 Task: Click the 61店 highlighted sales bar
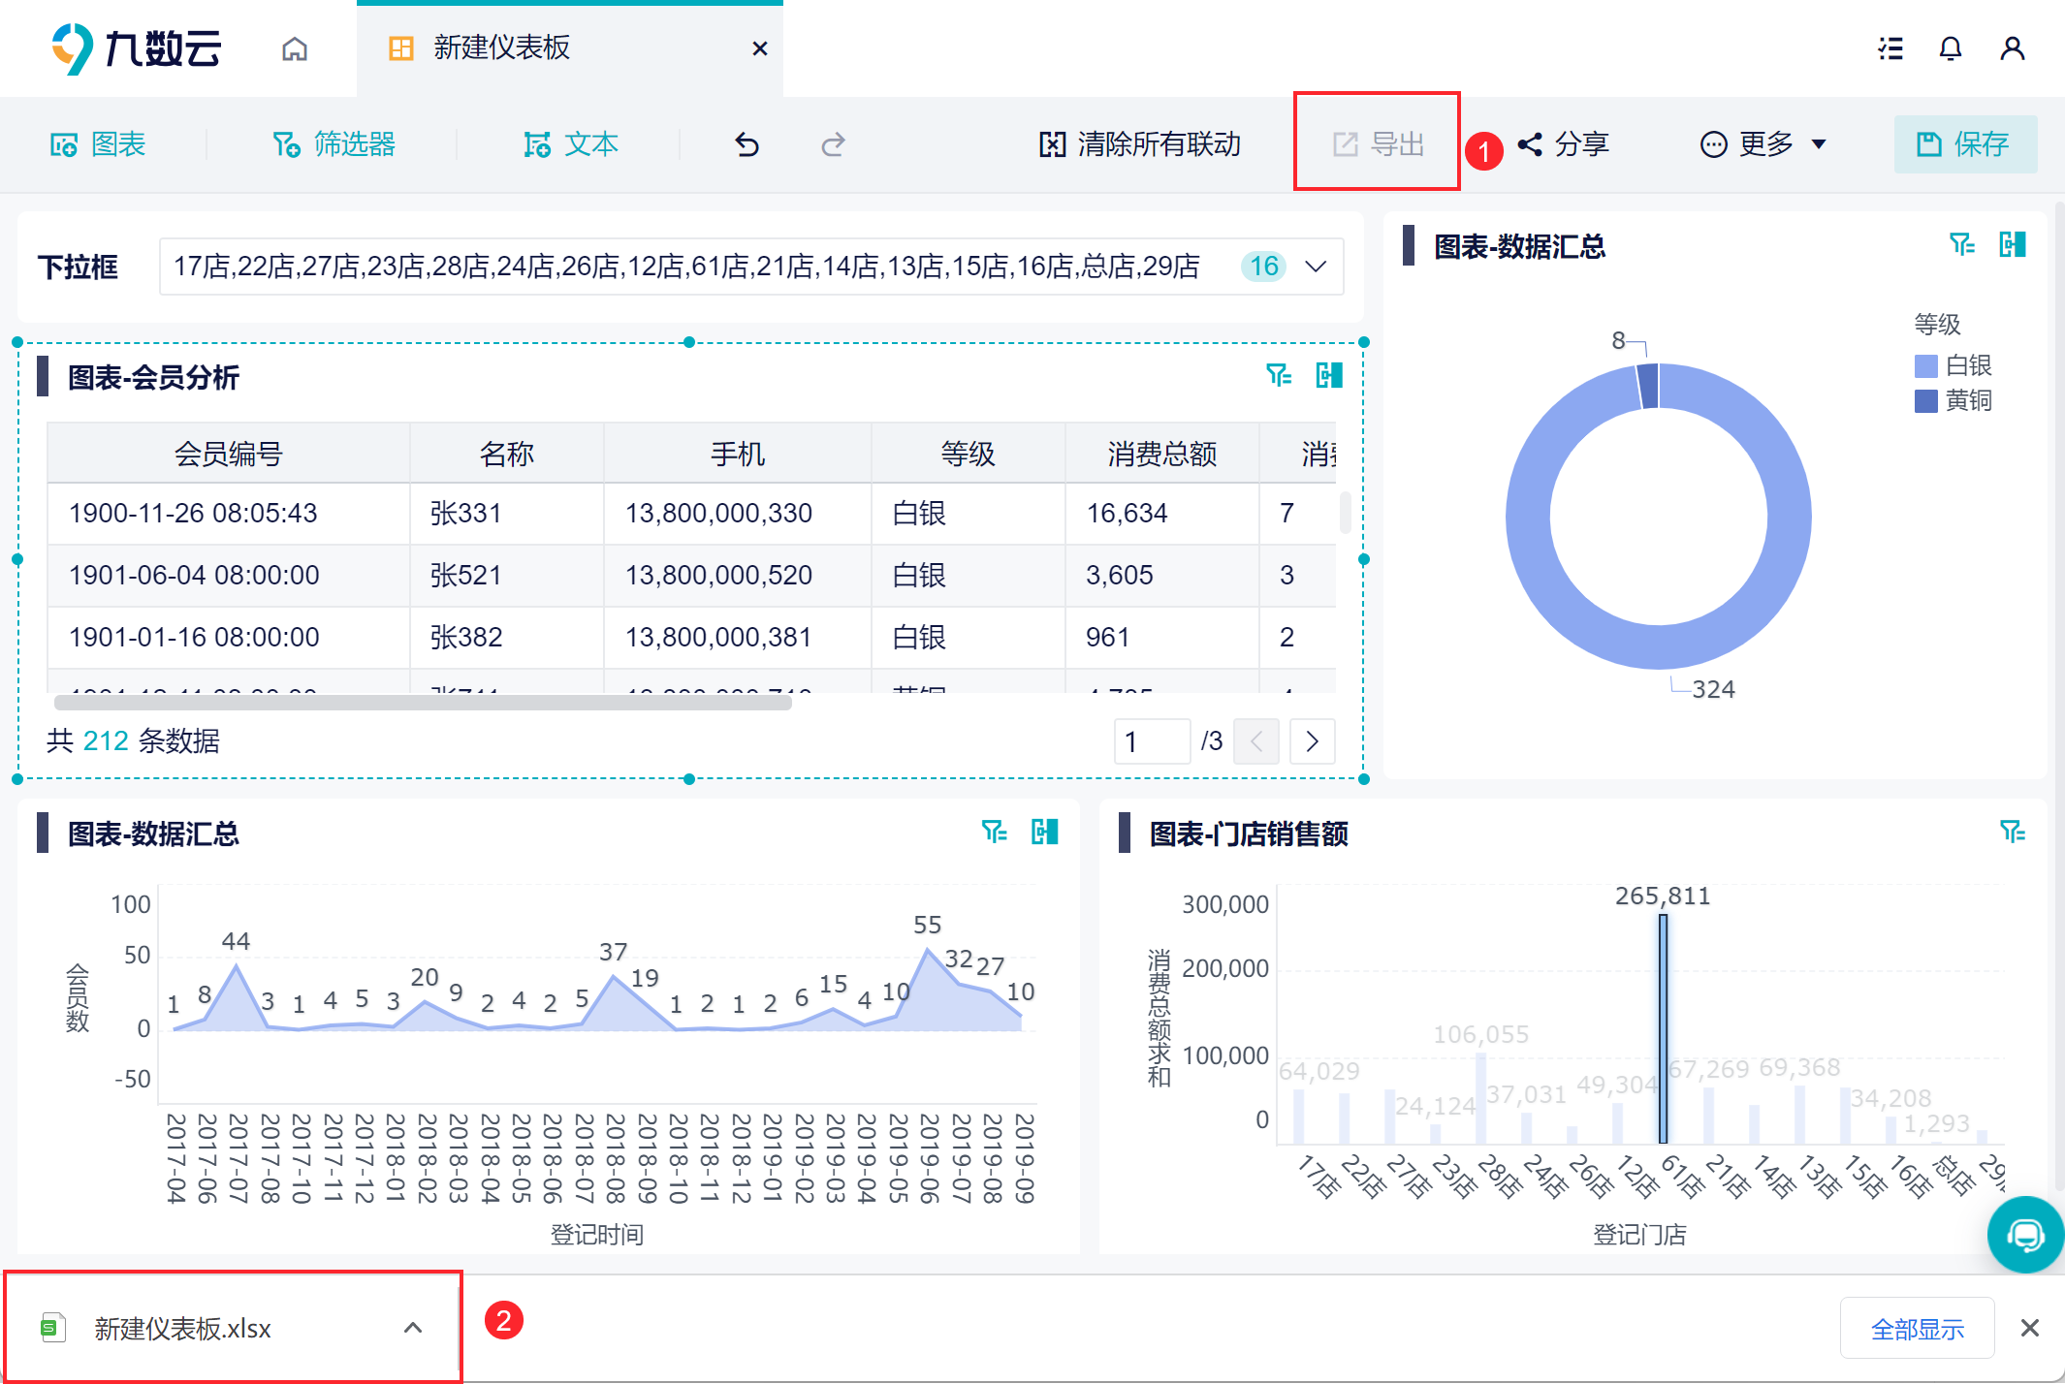click(x=1663, y=1028)
